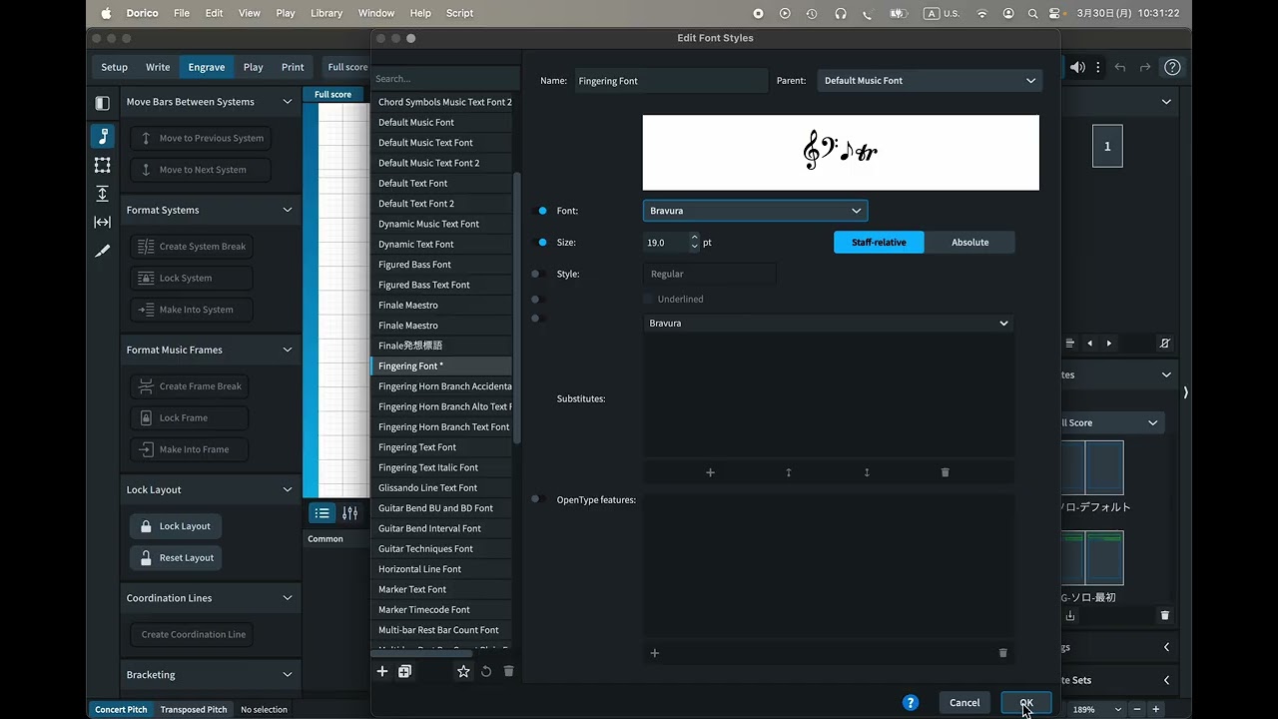The width and height of the screenshot is (1278, 719).
Task: Collapse Move Bars Between Systems section
Action: point(288,102)
